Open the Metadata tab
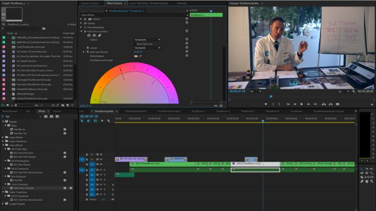376x211 pixels. (x=182, y=4)
